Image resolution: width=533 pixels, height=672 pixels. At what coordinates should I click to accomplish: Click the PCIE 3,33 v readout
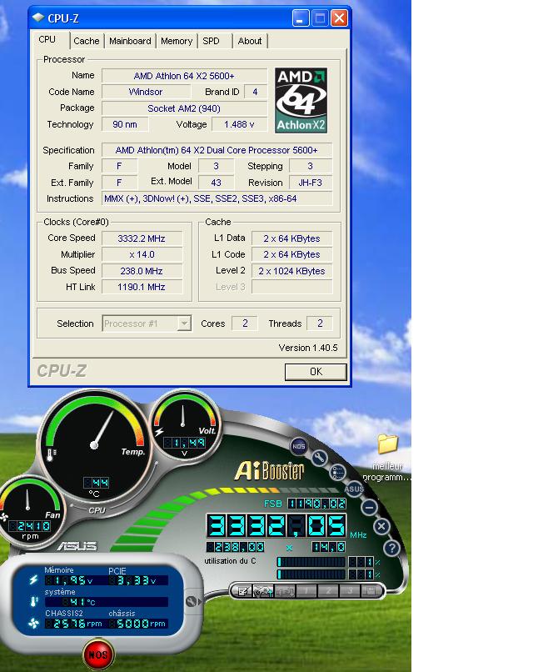[132, 580]
